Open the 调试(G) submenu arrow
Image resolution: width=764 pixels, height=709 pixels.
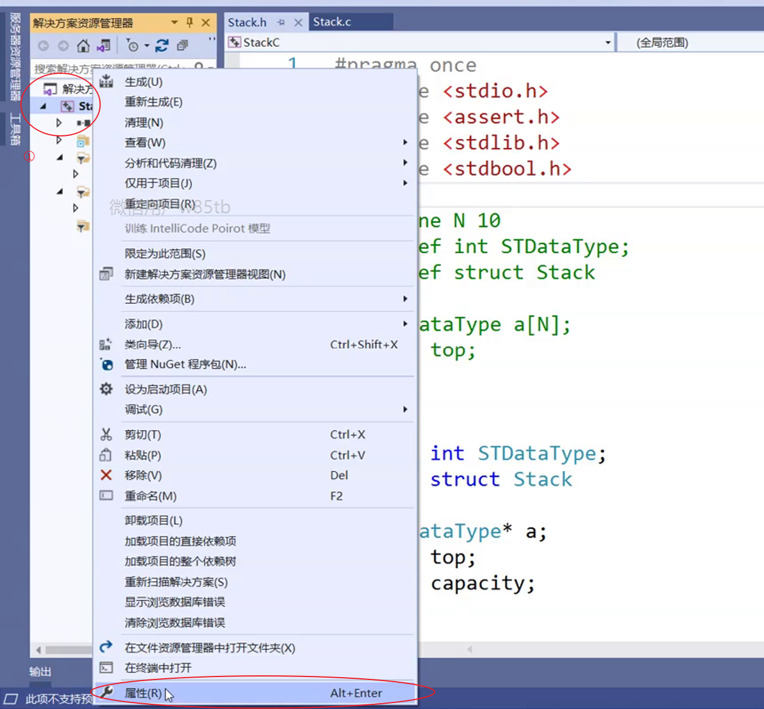click(405, 409)
